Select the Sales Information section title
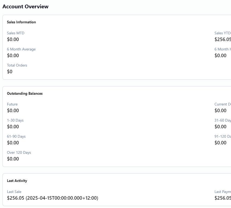This screenshot has width=231, height=208. [21, 22]
